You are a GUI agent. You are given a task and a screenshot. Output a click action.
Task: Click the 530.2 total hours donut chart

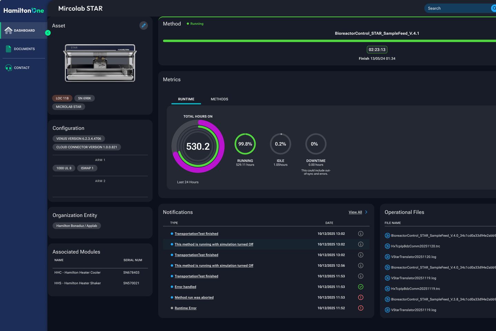pos(198,146)
